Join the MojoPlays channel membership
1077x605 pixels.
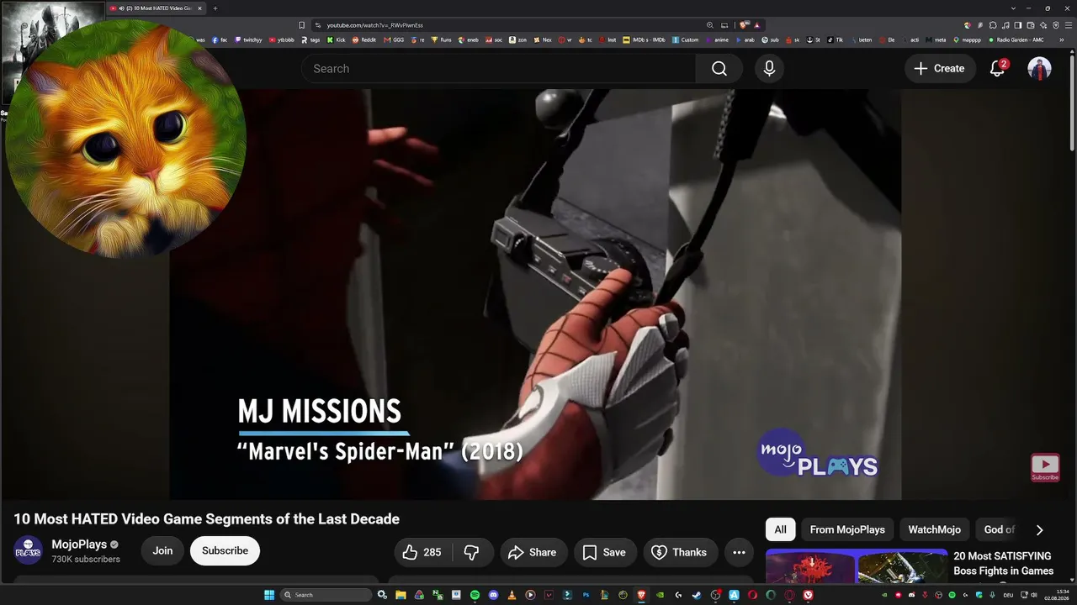(162, 551)
